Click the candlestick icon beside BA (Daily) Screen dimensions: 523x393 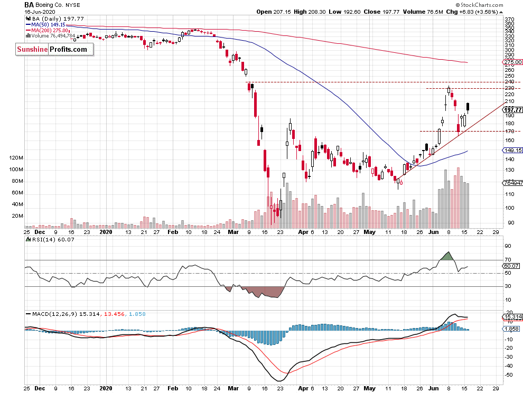tap(29, 19)
